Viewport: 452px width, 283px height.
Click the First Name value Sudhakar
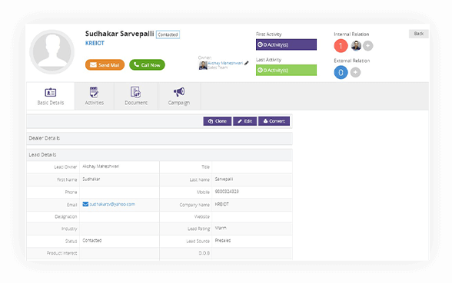(x=91, y=179)
